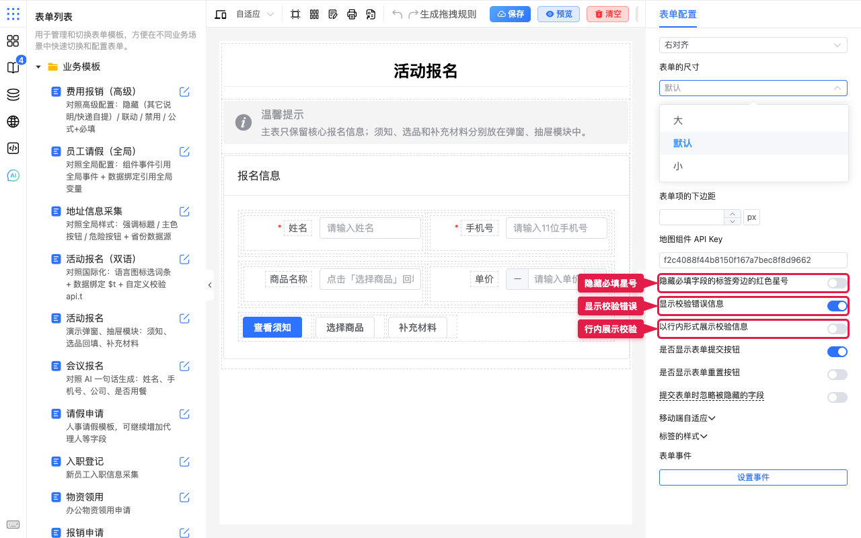Viewport: 861px width, 538px height.
Task: Enable 以行内形式展示校验信息 switch
Action: (x=837, y=329)
